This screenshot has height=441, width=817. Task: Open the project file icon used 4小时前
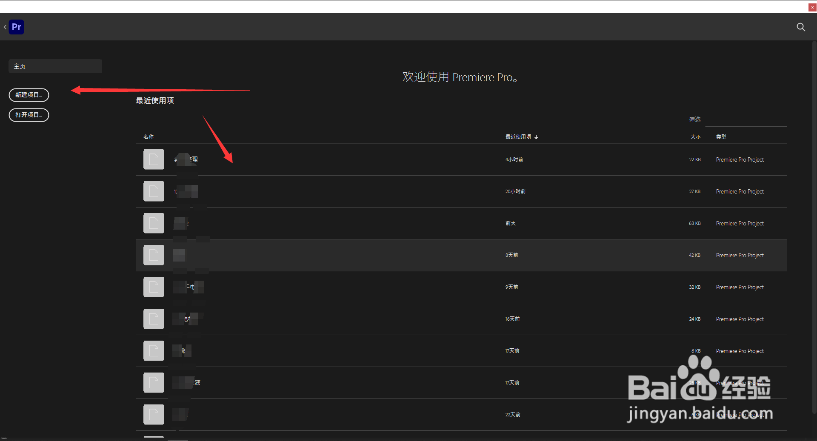pos(154,159)
